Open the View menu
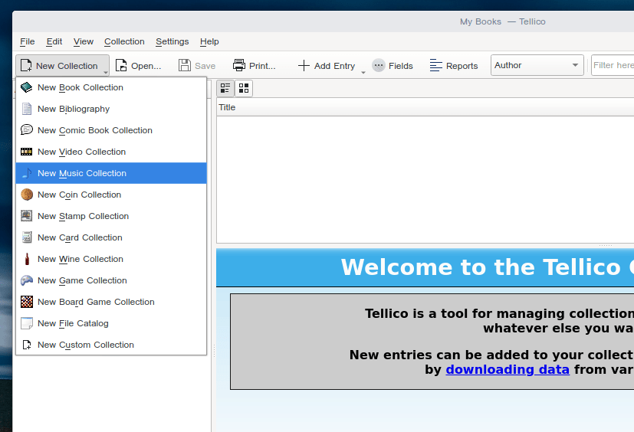Screen dimensions: 634x432 click(x=84, y=41)
